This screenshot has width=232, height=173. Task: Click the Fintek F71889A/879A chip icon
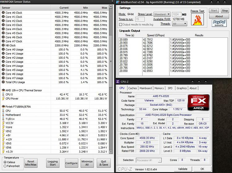pos(3,107)
